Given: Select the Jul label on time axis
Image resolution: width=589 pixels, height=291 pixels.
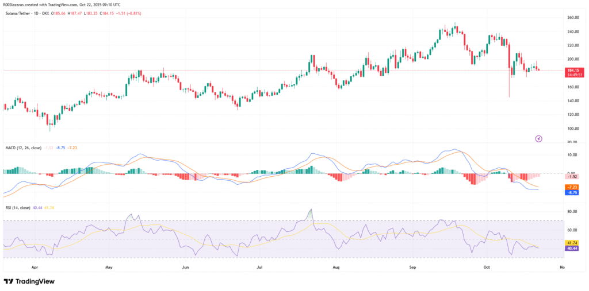Looking at the screenshot, I should [259, 267].
